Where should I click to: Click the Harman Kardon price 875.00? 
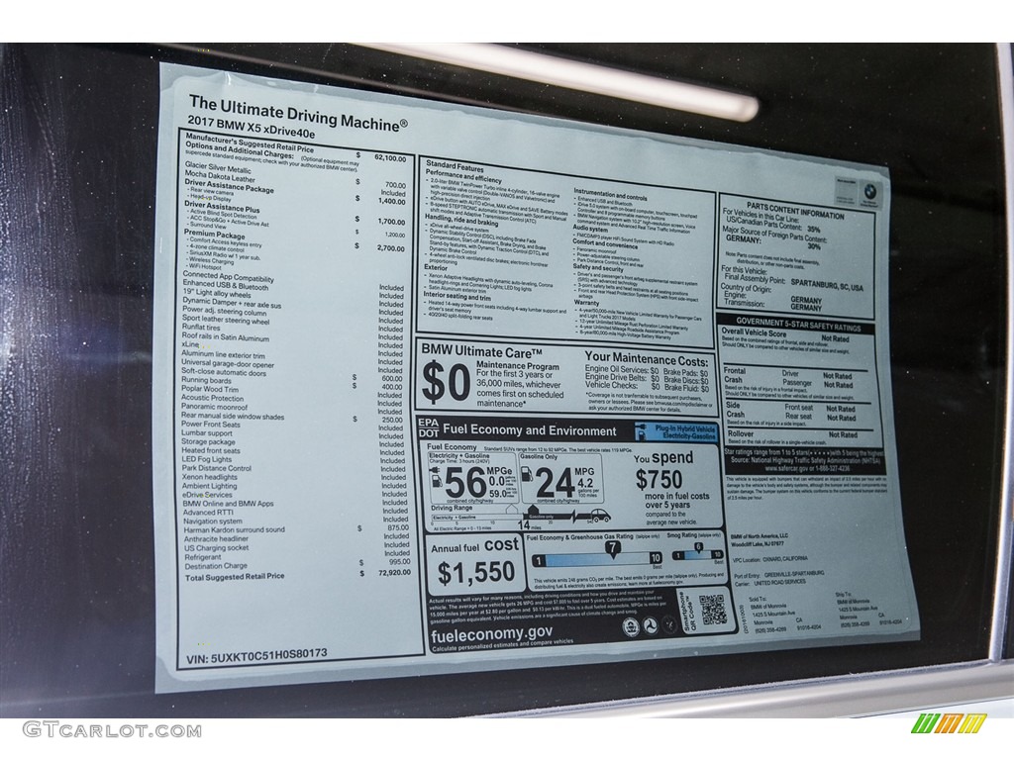pyautogui.click(x=398, y=528)
